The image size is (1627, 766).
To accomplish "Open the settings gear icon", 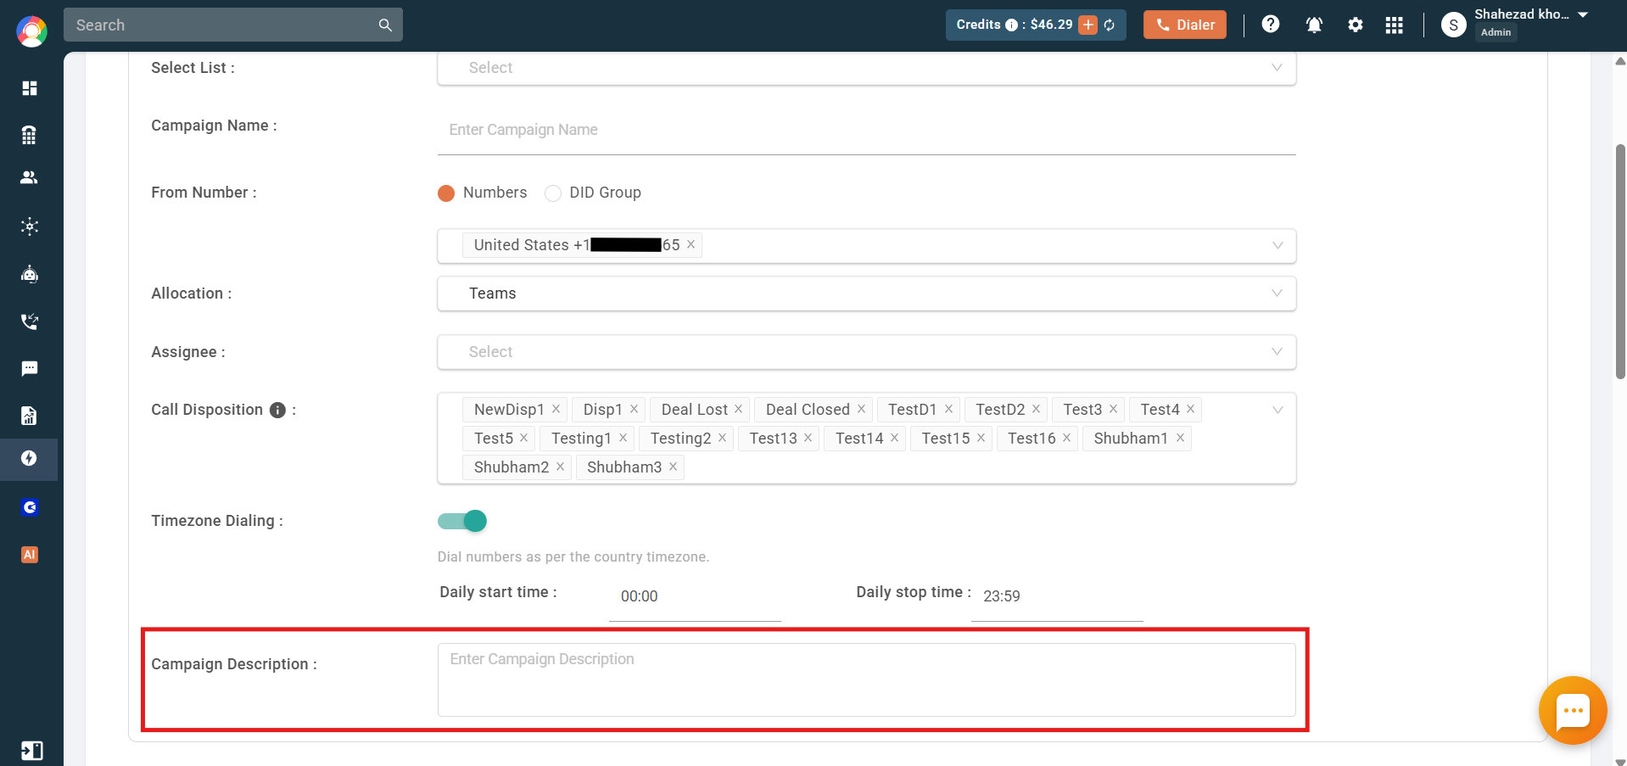I will tap(1356, 25).
